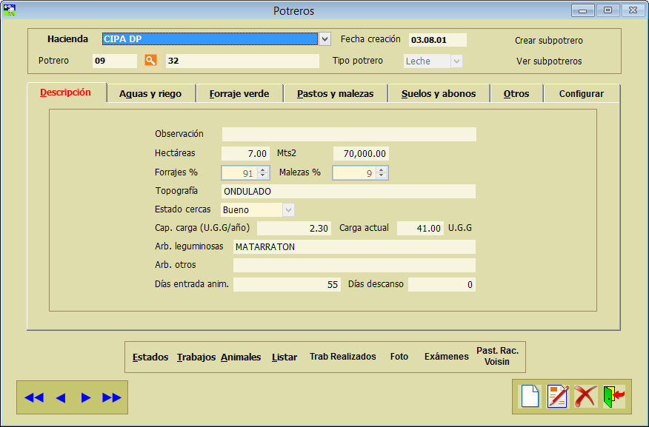
Task: Jump to the last record arrow
Action: click(112, 397)
